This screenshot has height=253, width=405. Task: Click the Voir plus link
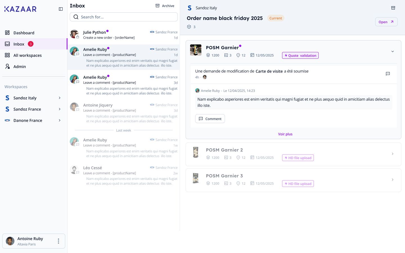285,134
